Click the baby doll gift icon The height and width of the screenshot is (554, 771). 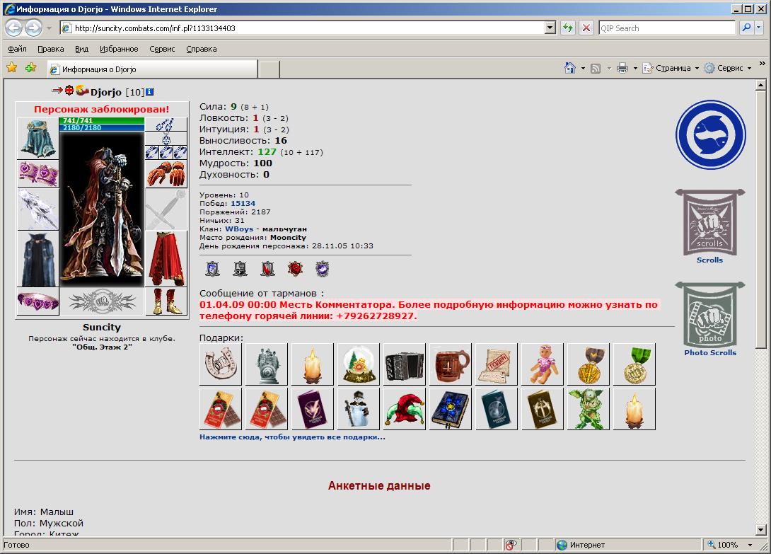tap(543, 364)
